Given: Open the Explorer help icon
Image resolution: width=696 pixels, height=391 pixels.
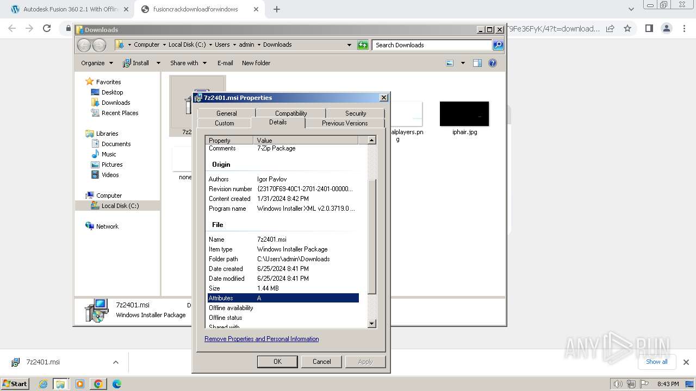Looking at the screenshot, I should coord(493,63).
